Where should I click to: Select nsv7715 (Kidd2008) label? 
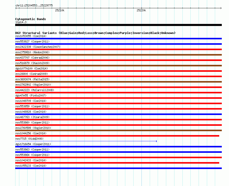point(29,139)
